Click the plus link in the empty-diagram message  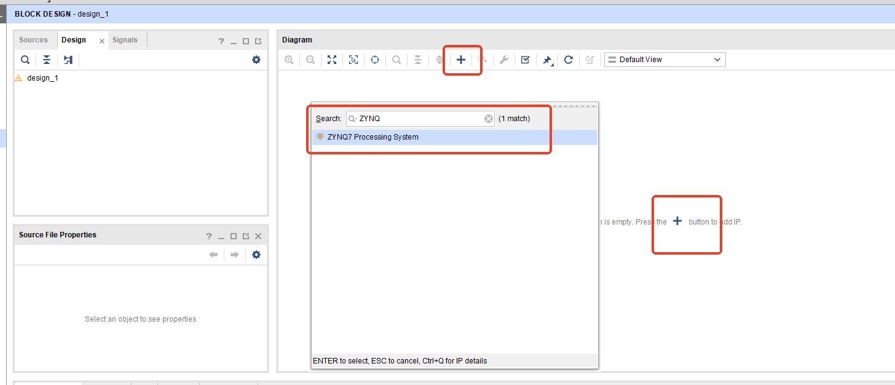[x=677, y=221]
